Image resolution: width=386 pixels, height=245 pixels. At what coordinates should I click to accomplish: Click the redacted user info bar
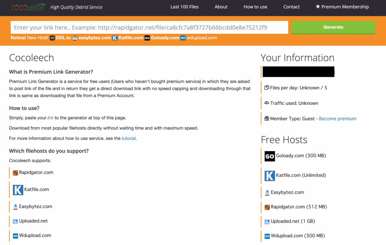point(298,72)
